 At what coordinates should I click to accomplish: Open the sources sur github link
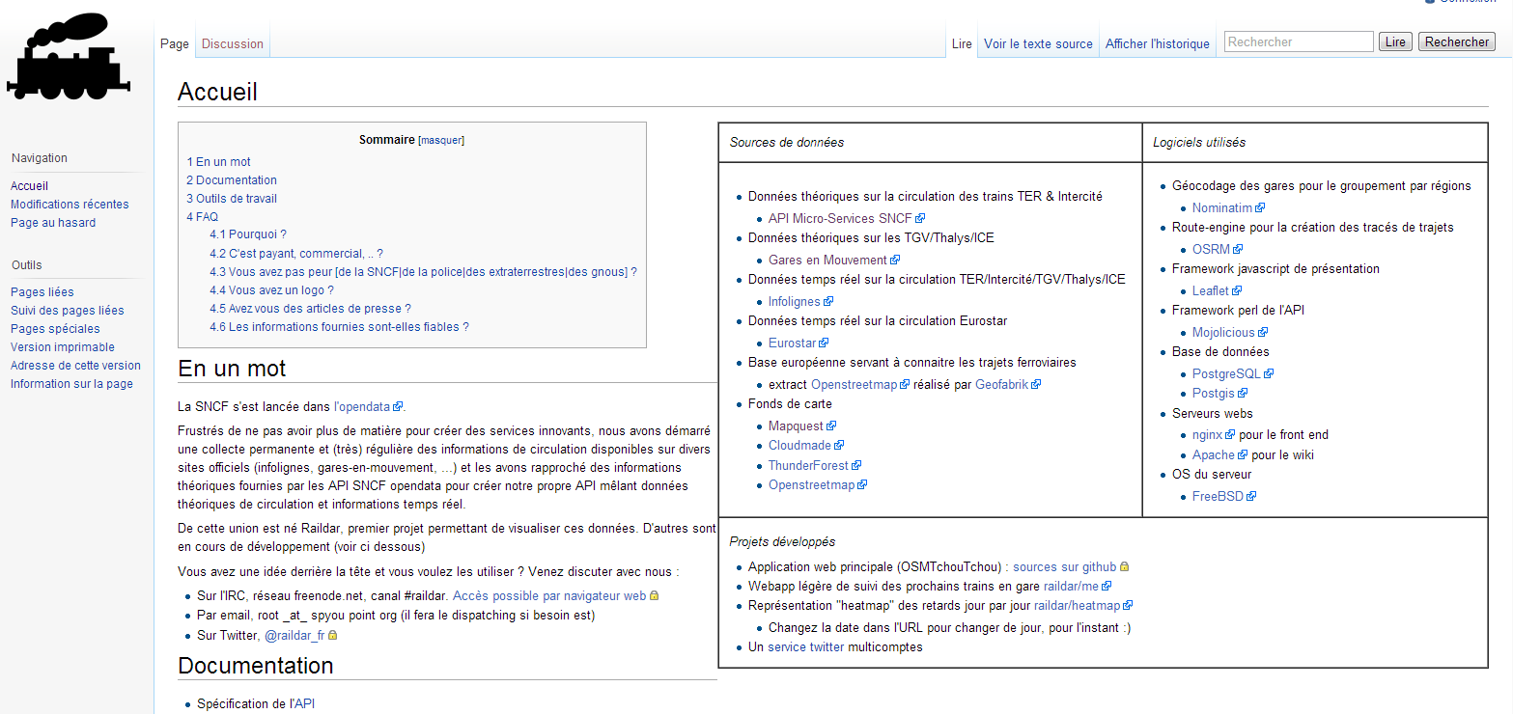[x=1064, y=567]
